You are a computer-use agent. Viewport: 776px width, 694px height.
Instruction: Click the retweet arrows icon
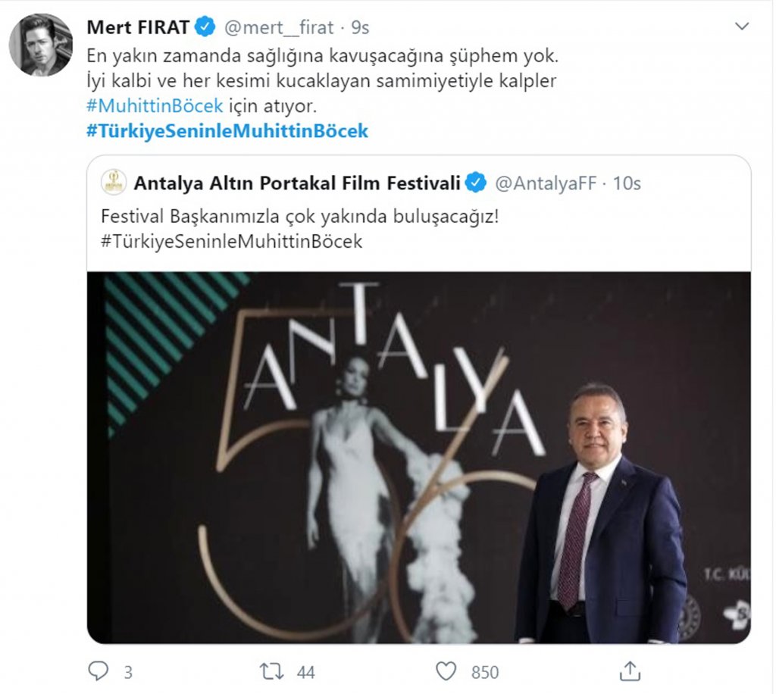tap(271, 671)
